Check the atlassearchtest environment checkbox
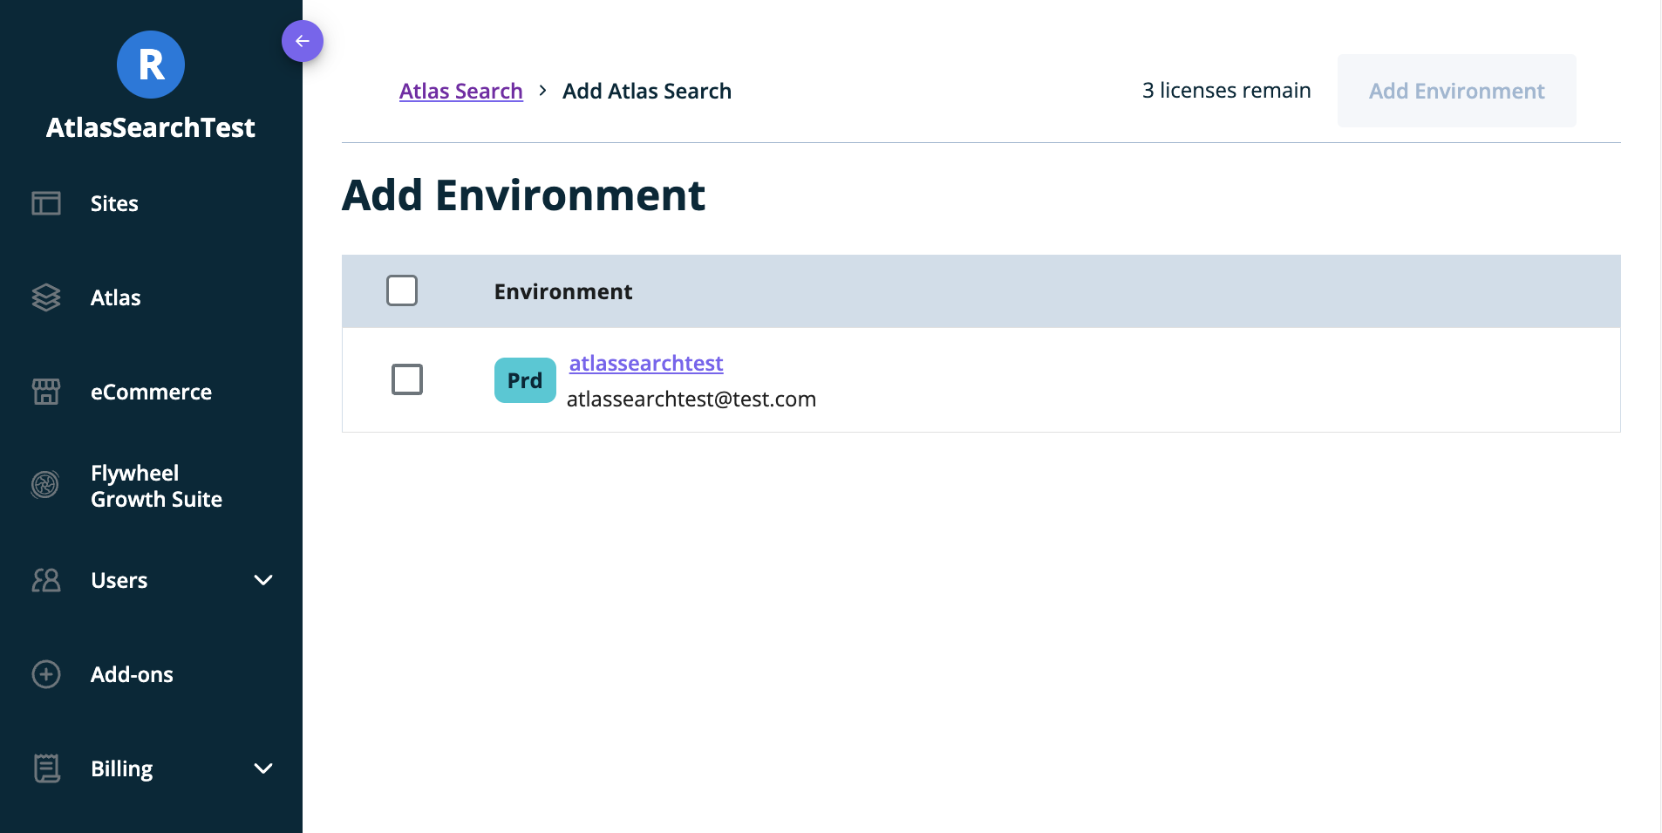The image size is (1662, 833). click(x=407, y=379)
